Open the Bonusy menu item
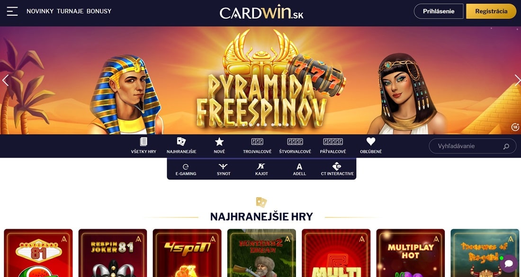The height and width of the screenshot is (277, 521). click(99, 11)
